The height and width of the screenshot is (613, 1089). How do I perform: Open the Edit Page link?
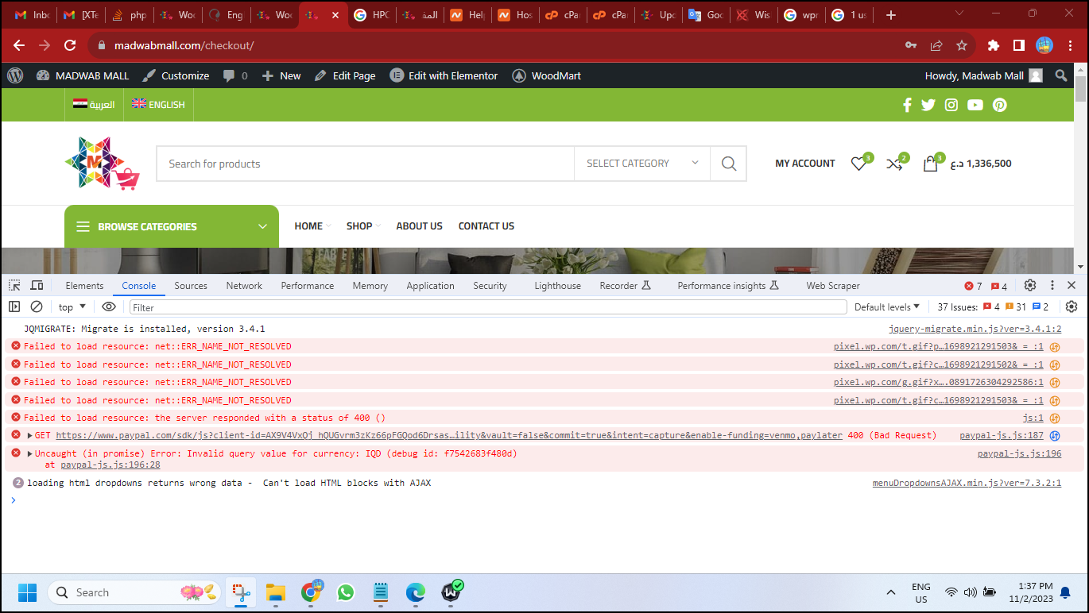[x=345, y=75]
